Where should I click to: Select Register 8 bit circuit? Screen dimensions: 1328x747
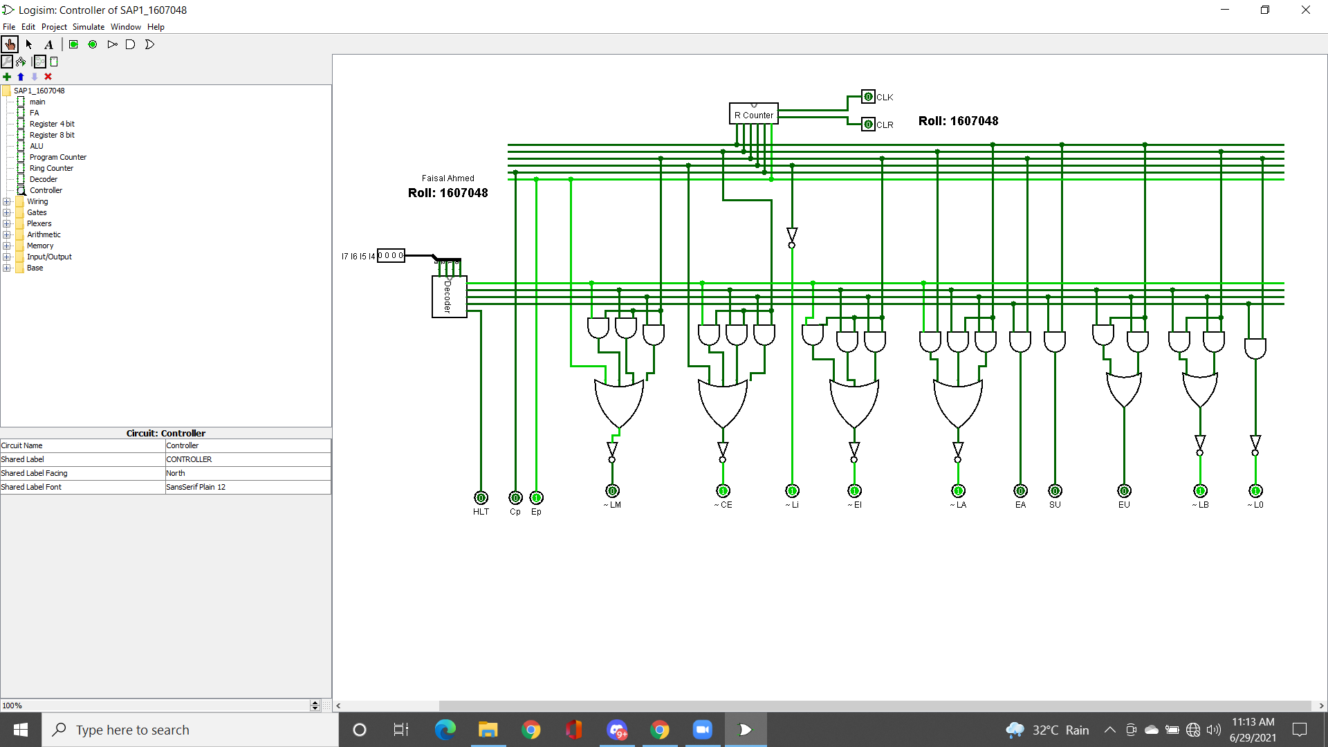pyautogui.click(x=52, y=135)
